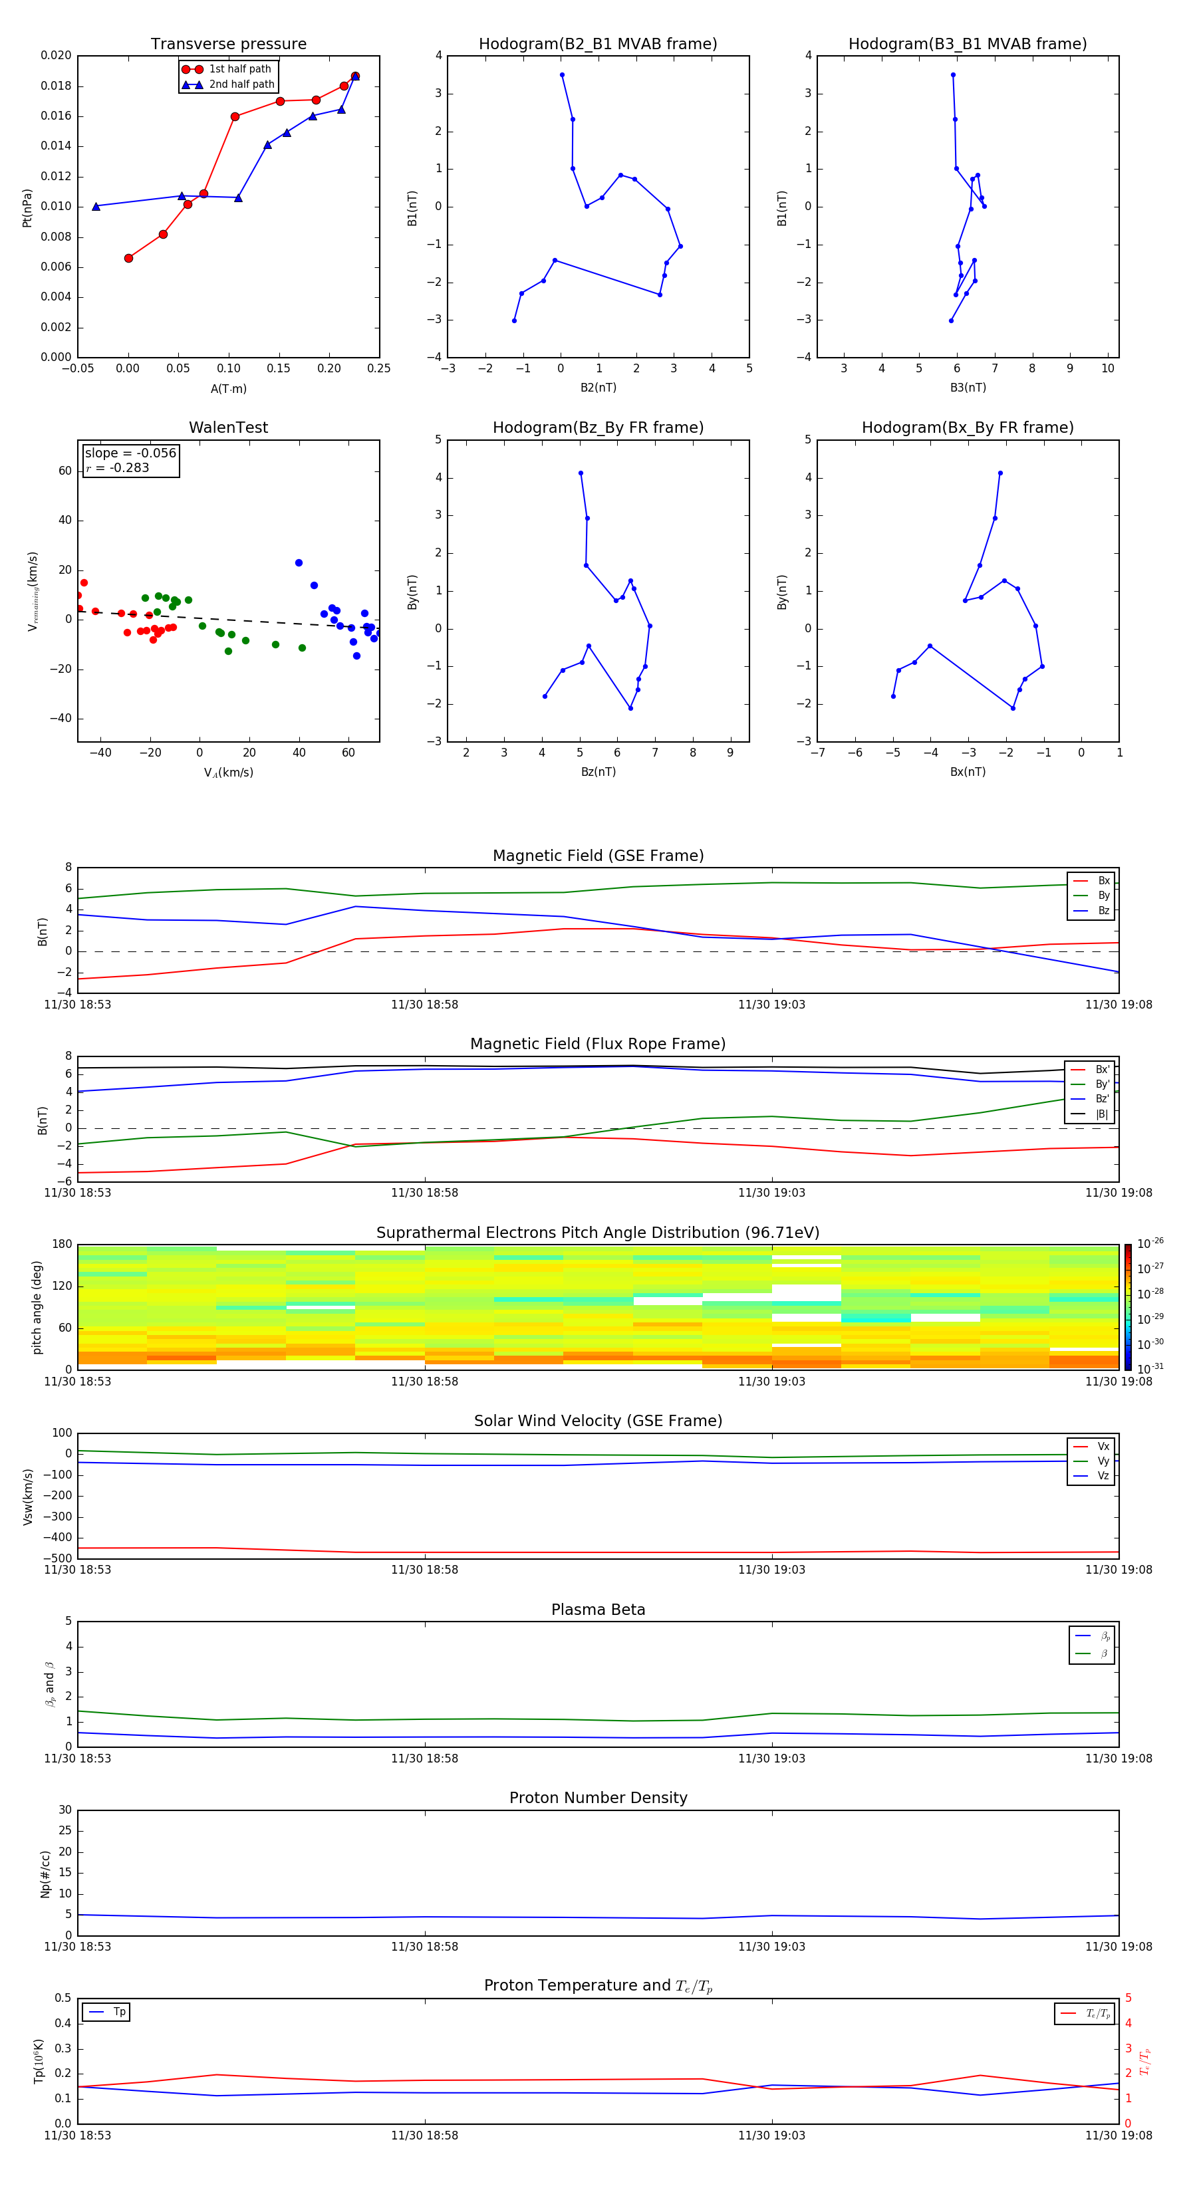Click the 'Hodogram(Bx_By FR frame)' title
The height and width of the screenshot is (2194, 1197).
click(x=968, y=427)
